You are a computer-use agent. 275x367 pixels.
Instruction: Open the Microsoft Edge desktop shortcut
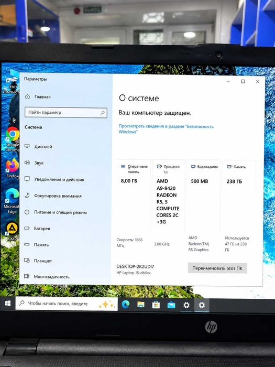12,201
